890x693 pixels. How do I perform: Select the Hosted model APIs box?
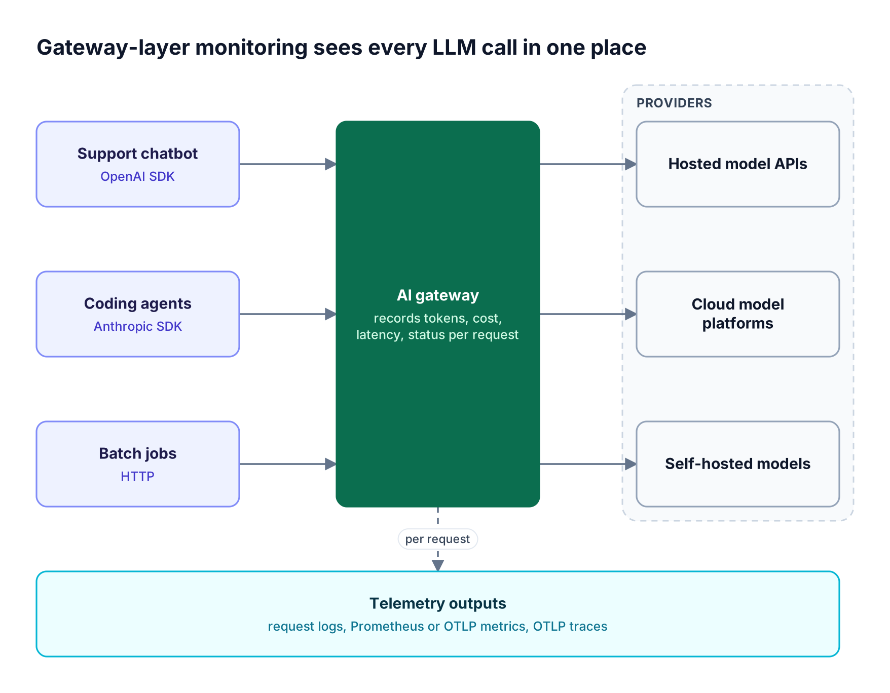[738, 164]
